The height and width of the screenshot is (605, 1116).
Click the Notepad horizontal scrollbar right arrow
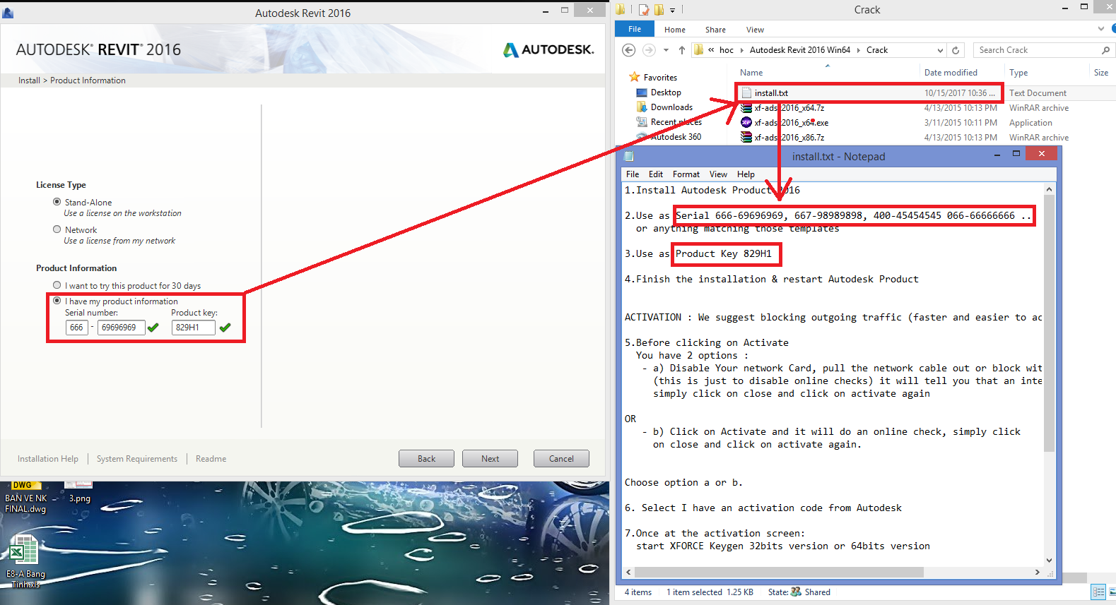[1038, 572]
